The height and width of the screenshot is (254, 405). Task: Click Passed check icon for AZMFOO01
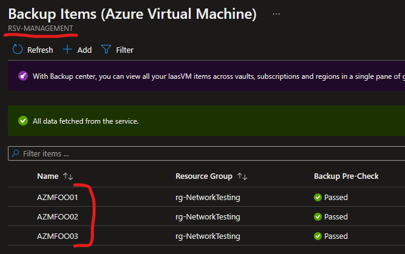click(x=318, y=197)
